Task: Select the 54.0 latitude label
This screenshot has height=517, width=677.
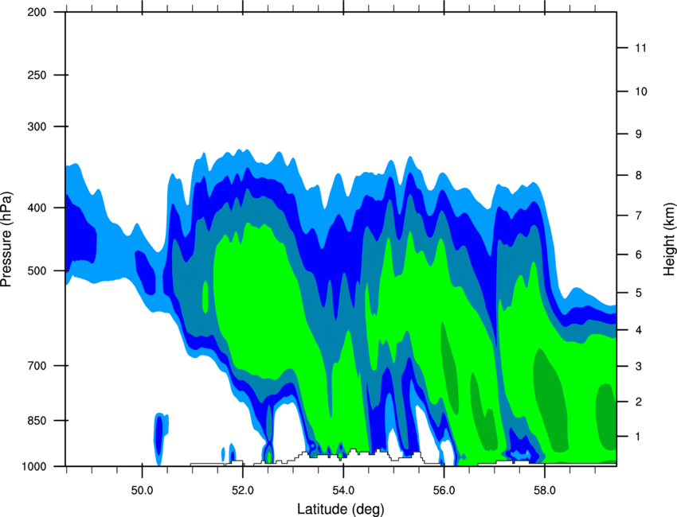Action: tap(343, 491)
